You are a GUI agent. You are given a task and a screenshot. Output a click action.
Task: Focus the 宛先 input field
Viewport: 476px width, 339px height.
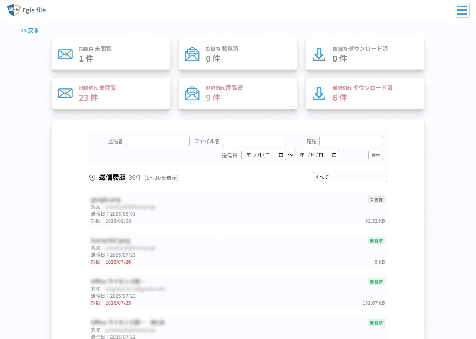tap(351, 141)
